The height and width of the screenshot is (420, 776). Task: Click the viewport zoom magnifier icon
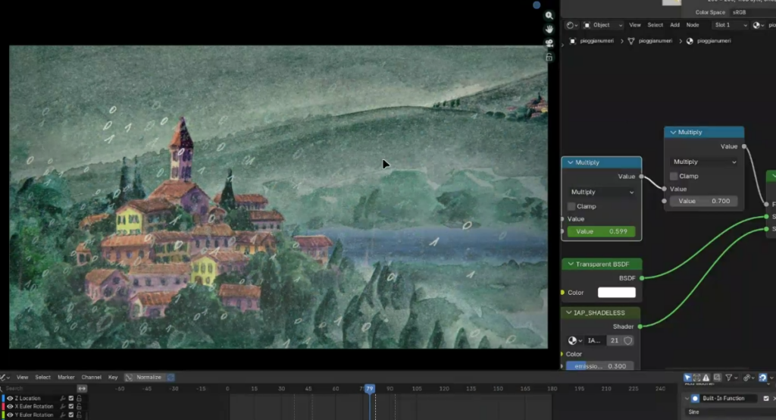click(549, 15)
